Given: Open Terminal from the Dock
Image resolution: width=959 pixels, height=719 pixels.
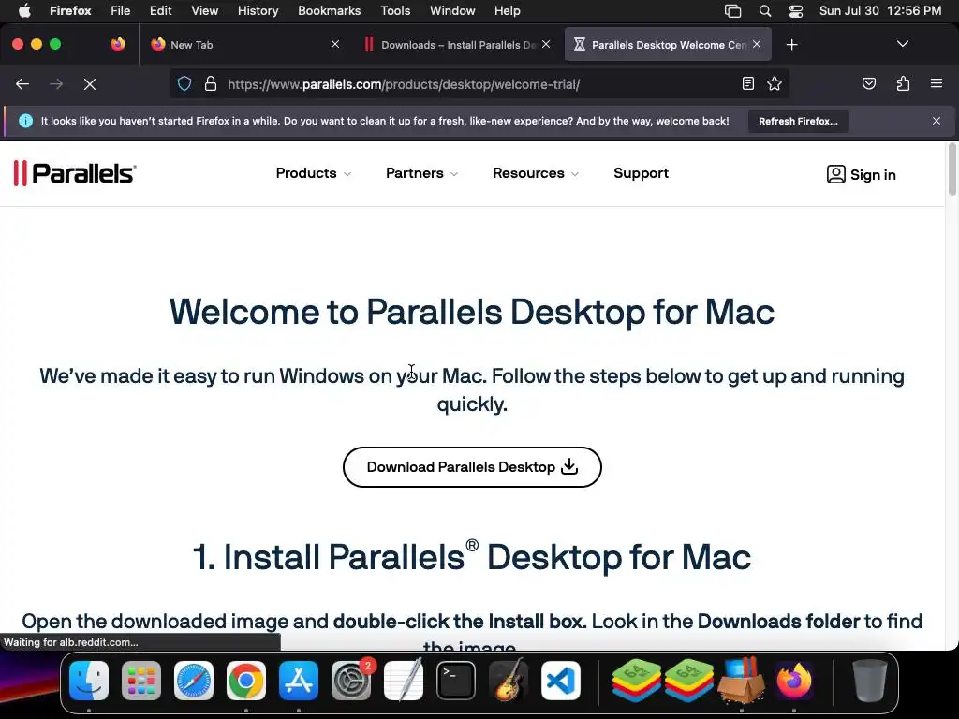Looking at the screenshot, I should pyautogui.click(x=456, y=681).
